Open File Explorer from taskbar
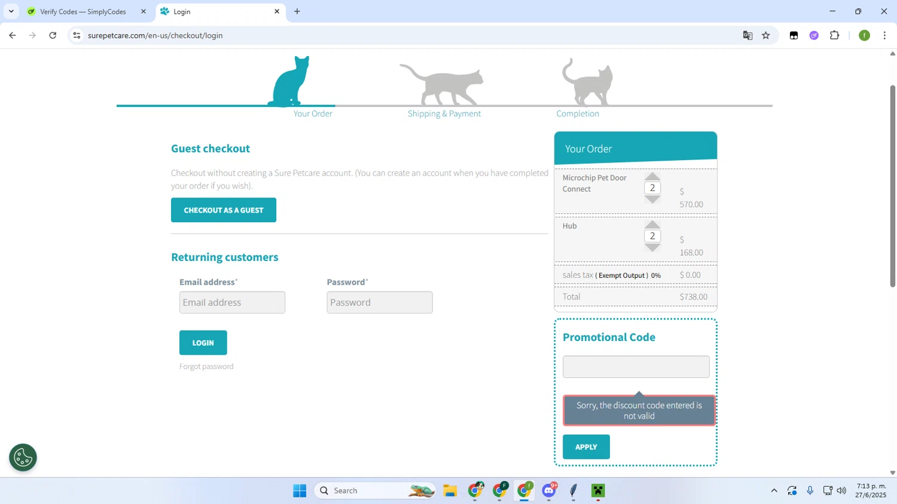The width and height of the screenshot is (897, 504). click(x=450, y=491)
